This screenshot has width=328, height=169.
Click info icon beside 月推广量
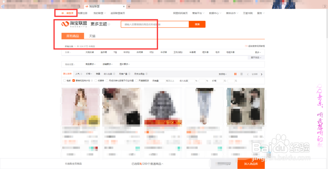(129, 74)
